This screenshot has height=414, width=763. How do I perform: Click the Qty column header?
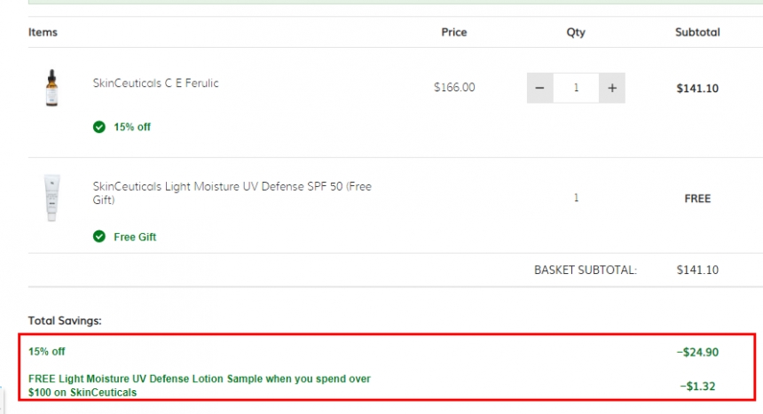coord(576,32)
